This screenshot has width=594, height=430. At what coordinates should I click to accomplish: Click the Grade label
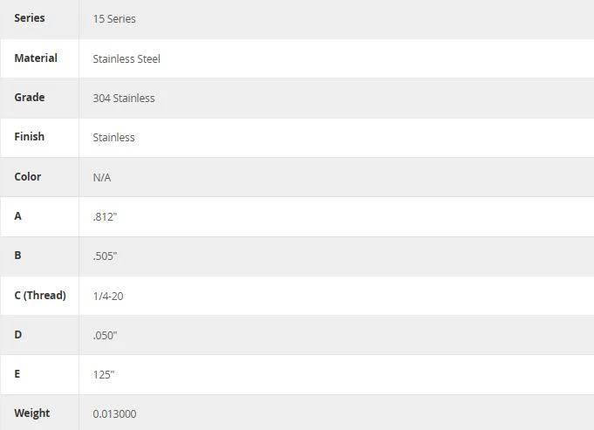tap(30, 98)
